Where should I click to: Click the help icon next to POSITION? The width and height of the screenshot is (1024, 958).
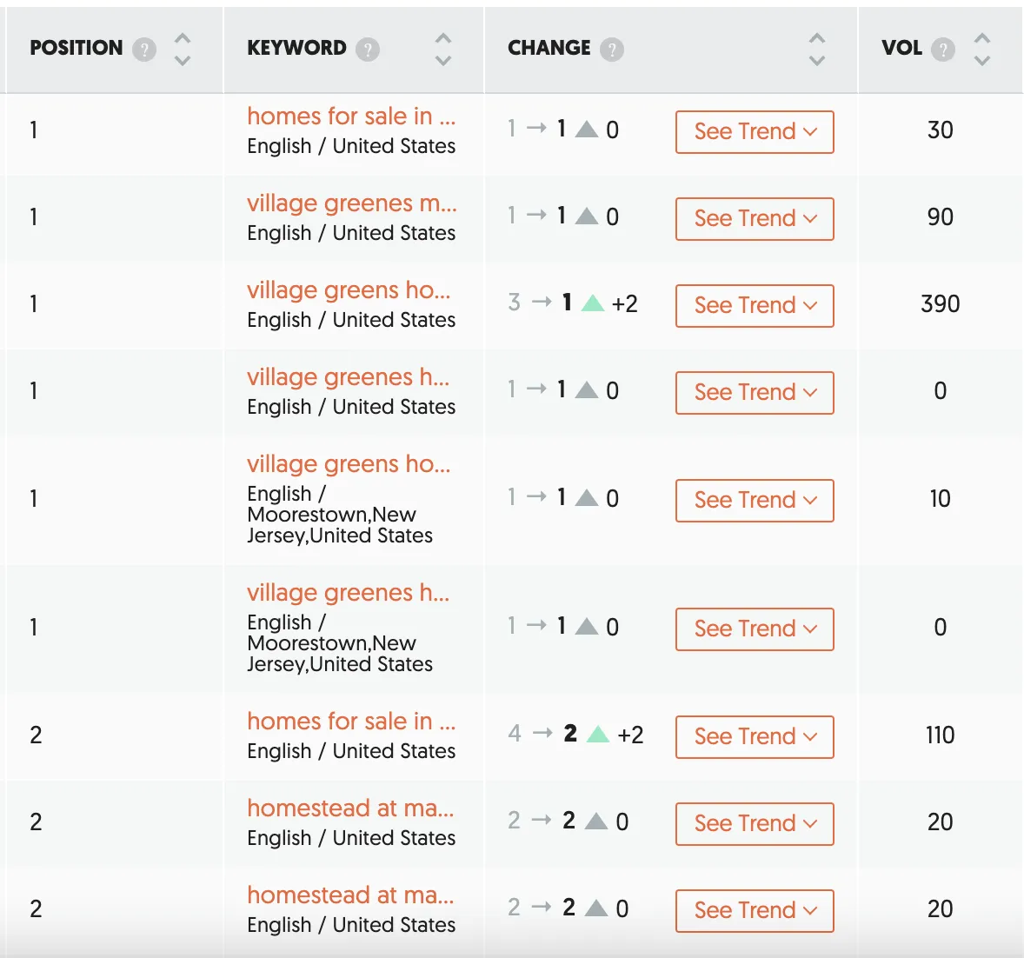click(x=144, y=50)
